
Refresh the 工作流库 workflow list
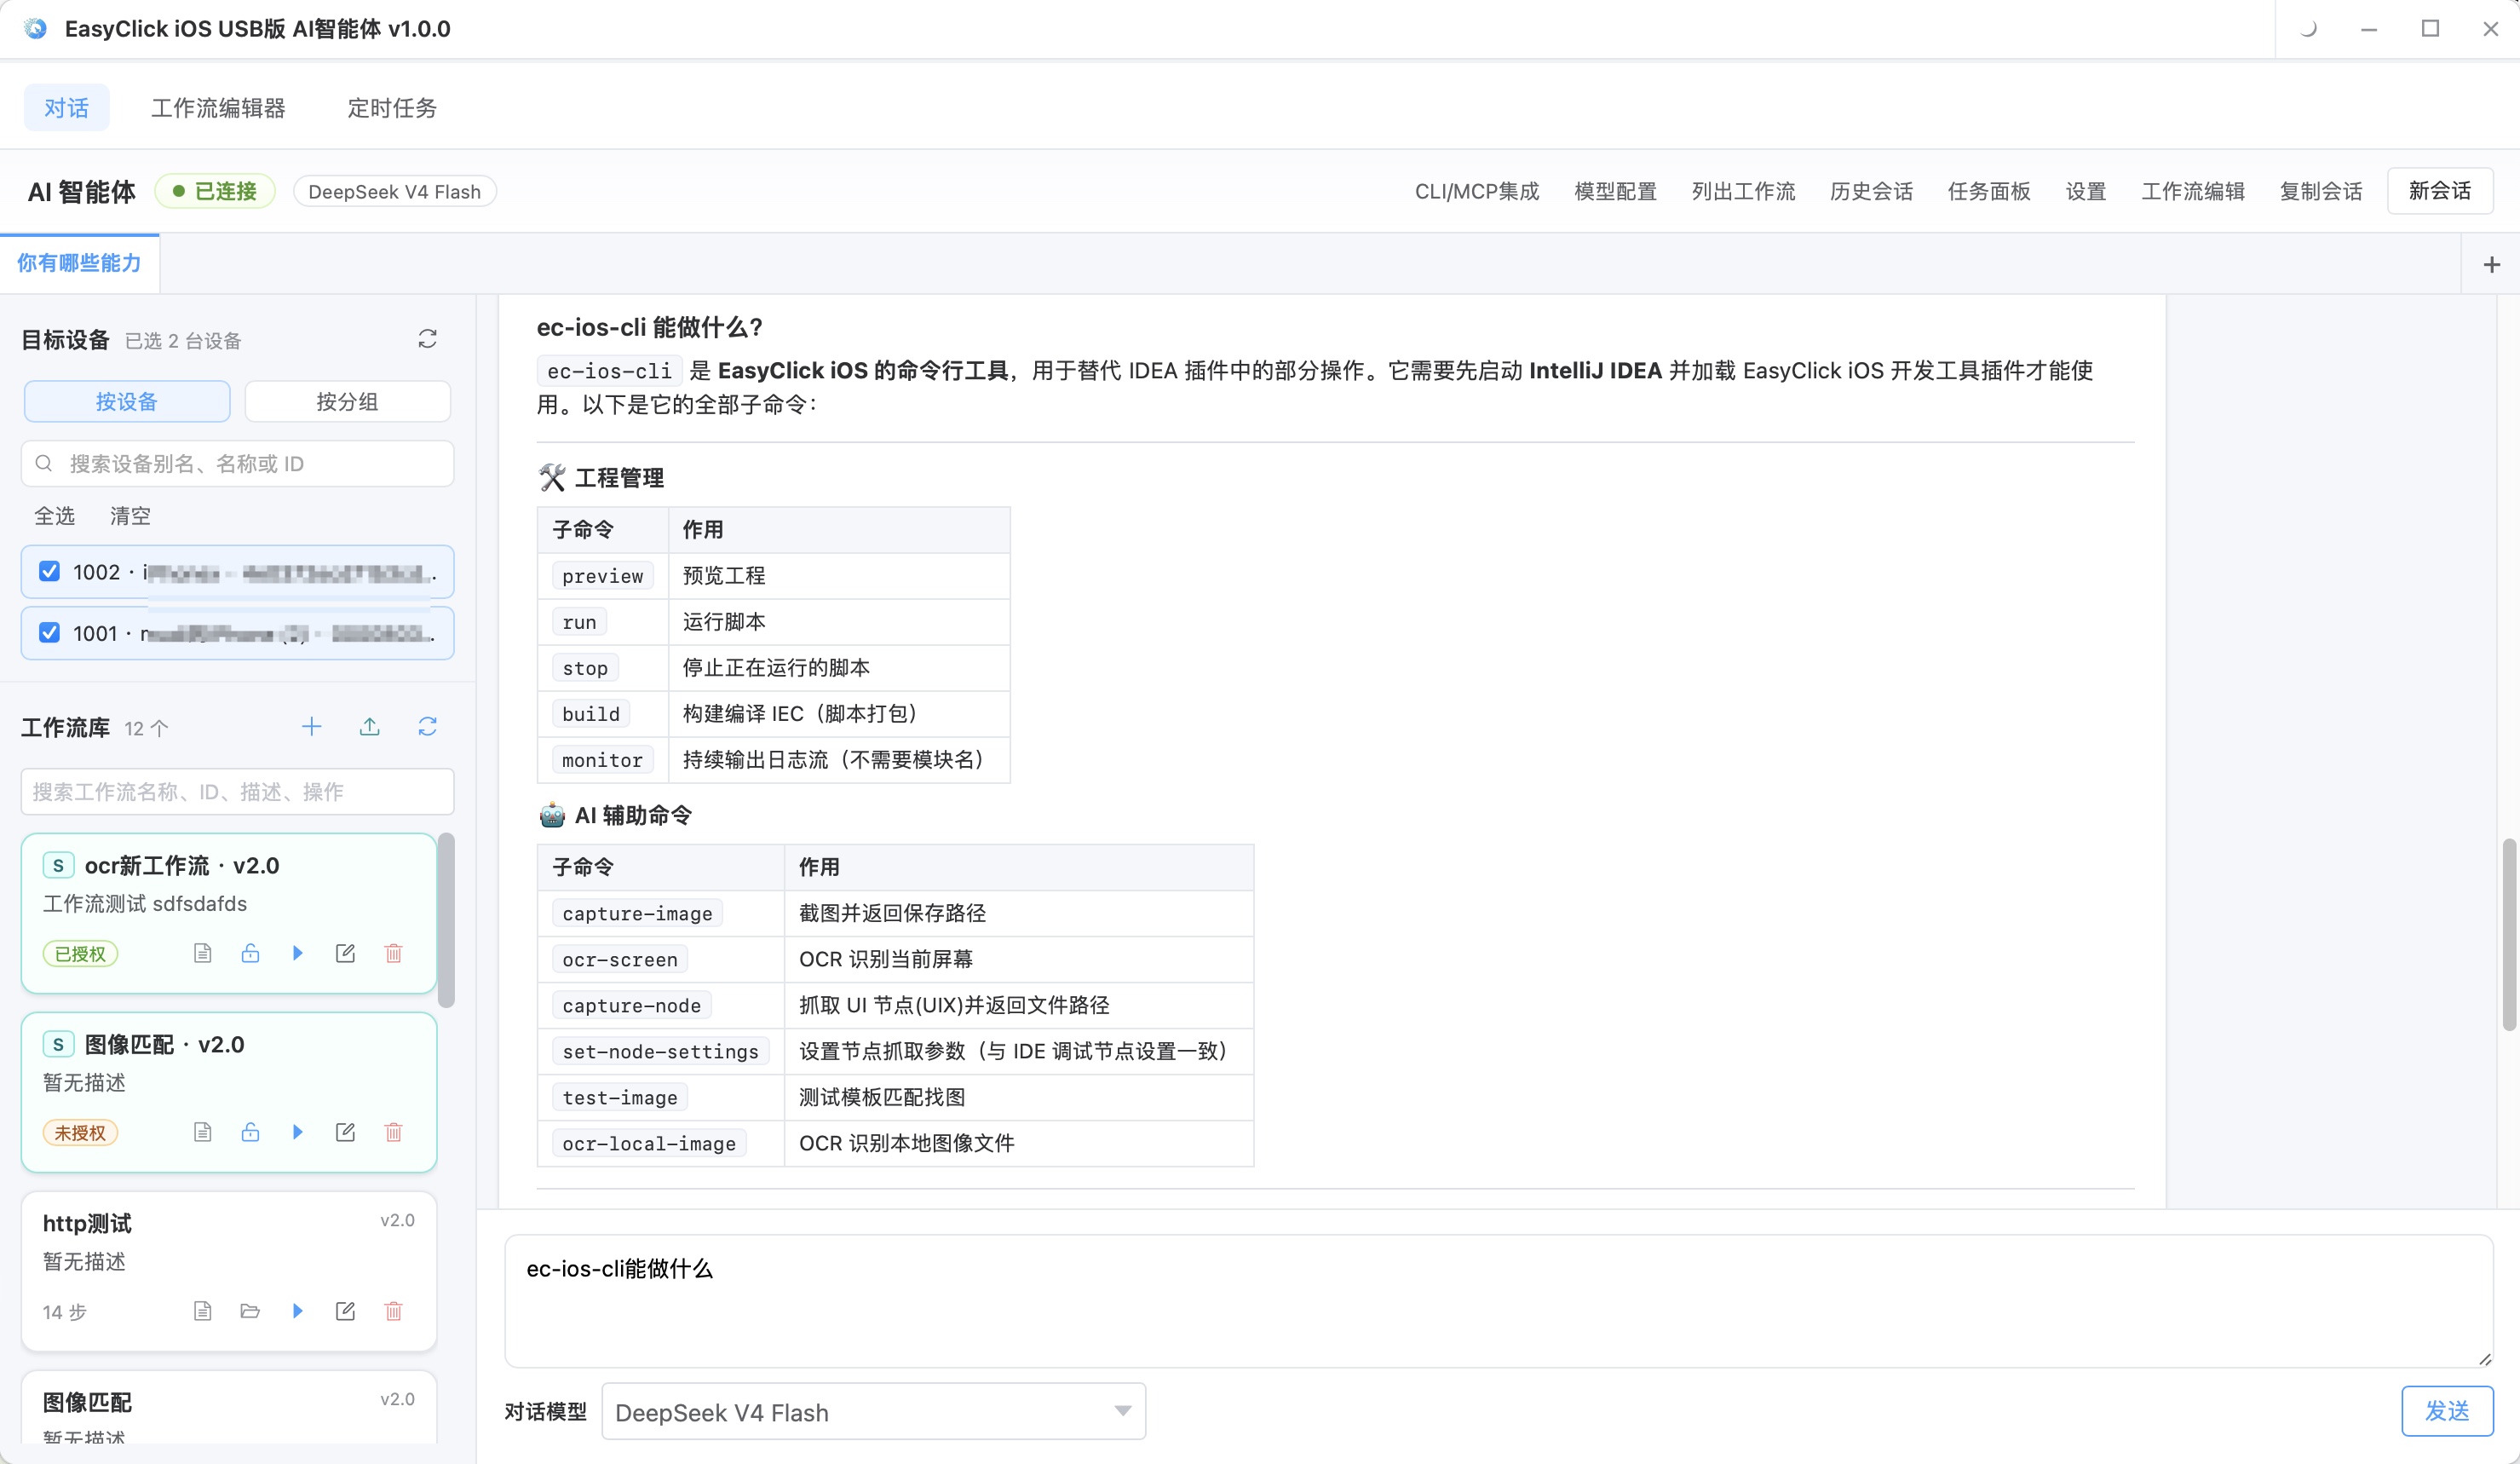point(427,726)
